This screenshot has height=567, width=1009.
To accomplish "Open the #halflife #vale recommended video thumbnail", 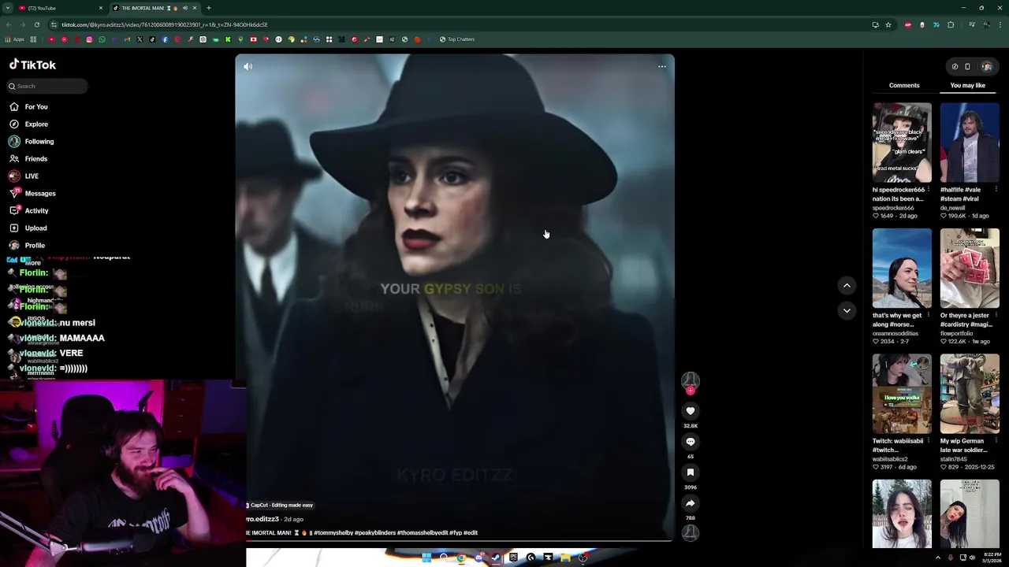I will 970,143.
